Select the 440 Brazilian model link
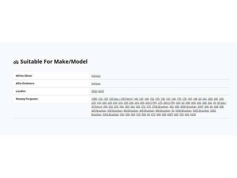237x178 pixels. (x=131, y=111)
